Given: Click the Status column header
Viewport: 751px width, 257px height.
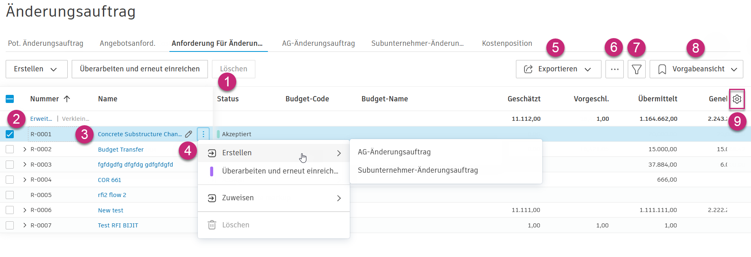Looking at the screenshot, I should click(228, 99).
